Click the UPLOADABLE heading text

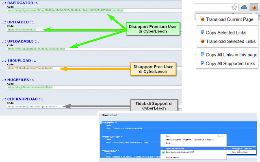point(20,41)
